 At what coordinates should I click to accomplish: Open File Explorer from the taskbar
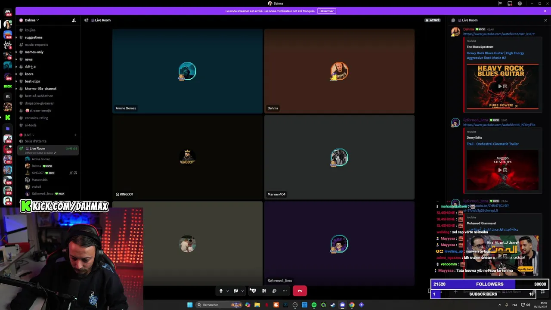pos(257,305)
